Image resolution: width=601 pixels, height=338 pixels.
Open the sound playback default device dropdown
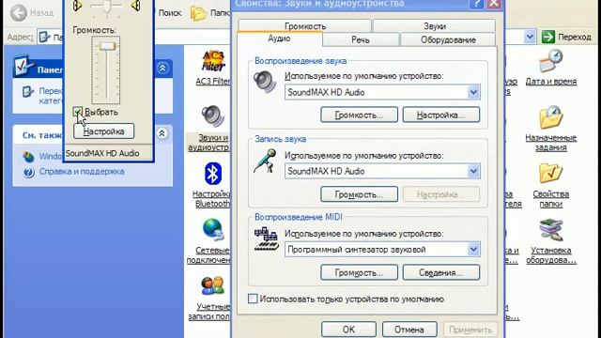[473, 92]
